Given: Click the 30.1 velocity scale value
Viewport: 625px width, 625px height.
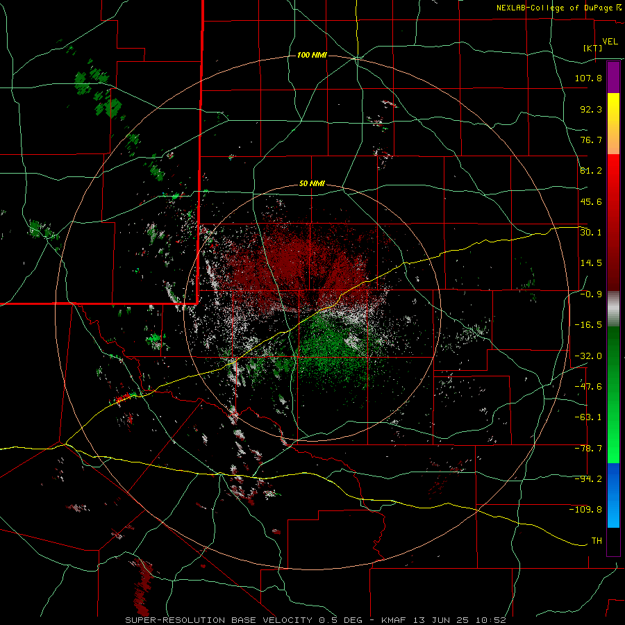Looking at the screenshot, I should (591, 232).
